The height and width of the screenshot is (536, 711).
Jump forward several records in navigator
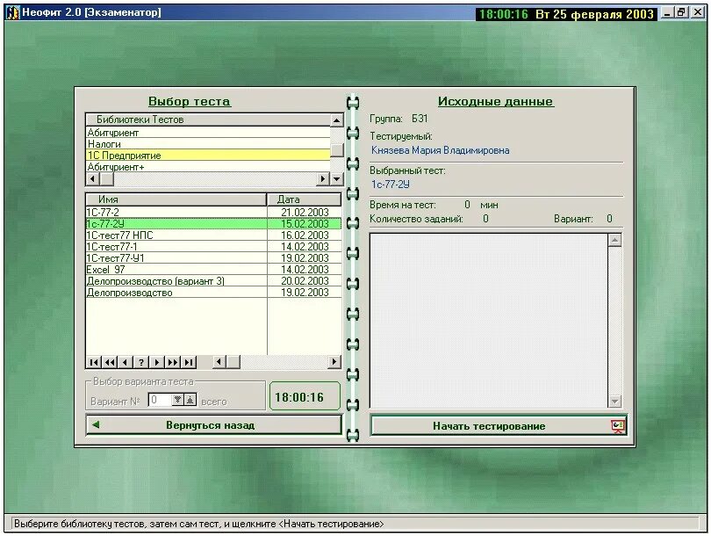(173, 362)
